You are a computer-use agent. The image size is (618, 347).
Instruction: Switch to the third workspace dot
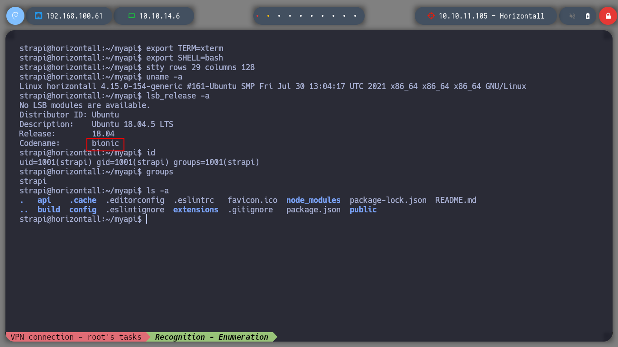pos(279,16)
